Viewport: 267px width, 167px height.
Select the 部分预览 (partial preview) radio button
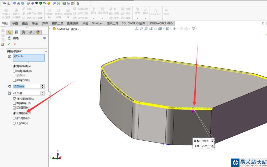(14, 118)
